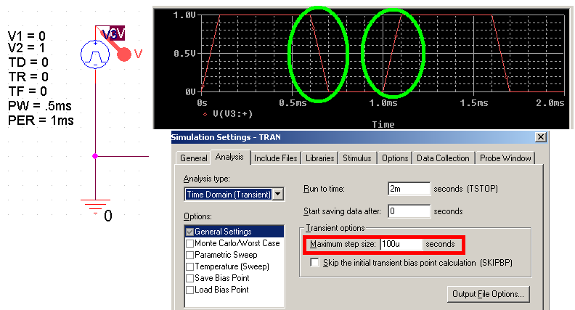Check the Load Bias Point option

[189, 290]
